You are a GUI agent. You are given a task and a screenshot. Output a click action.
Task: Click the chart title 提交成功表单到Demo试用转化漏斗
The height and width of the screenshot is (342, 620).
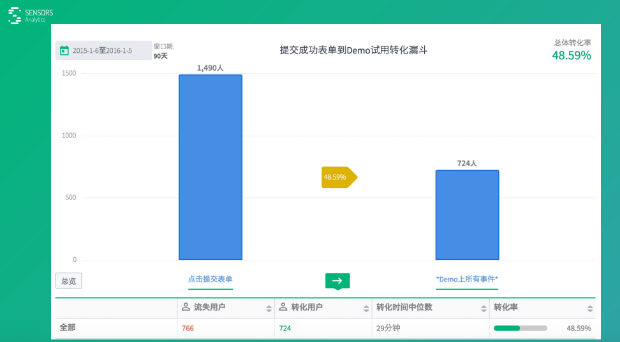(x=353, y=50)
